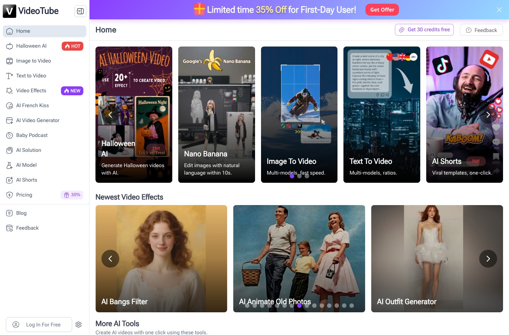Click the AI Solution sidebar icon
509x335 pixels.
tap(10, 150)
